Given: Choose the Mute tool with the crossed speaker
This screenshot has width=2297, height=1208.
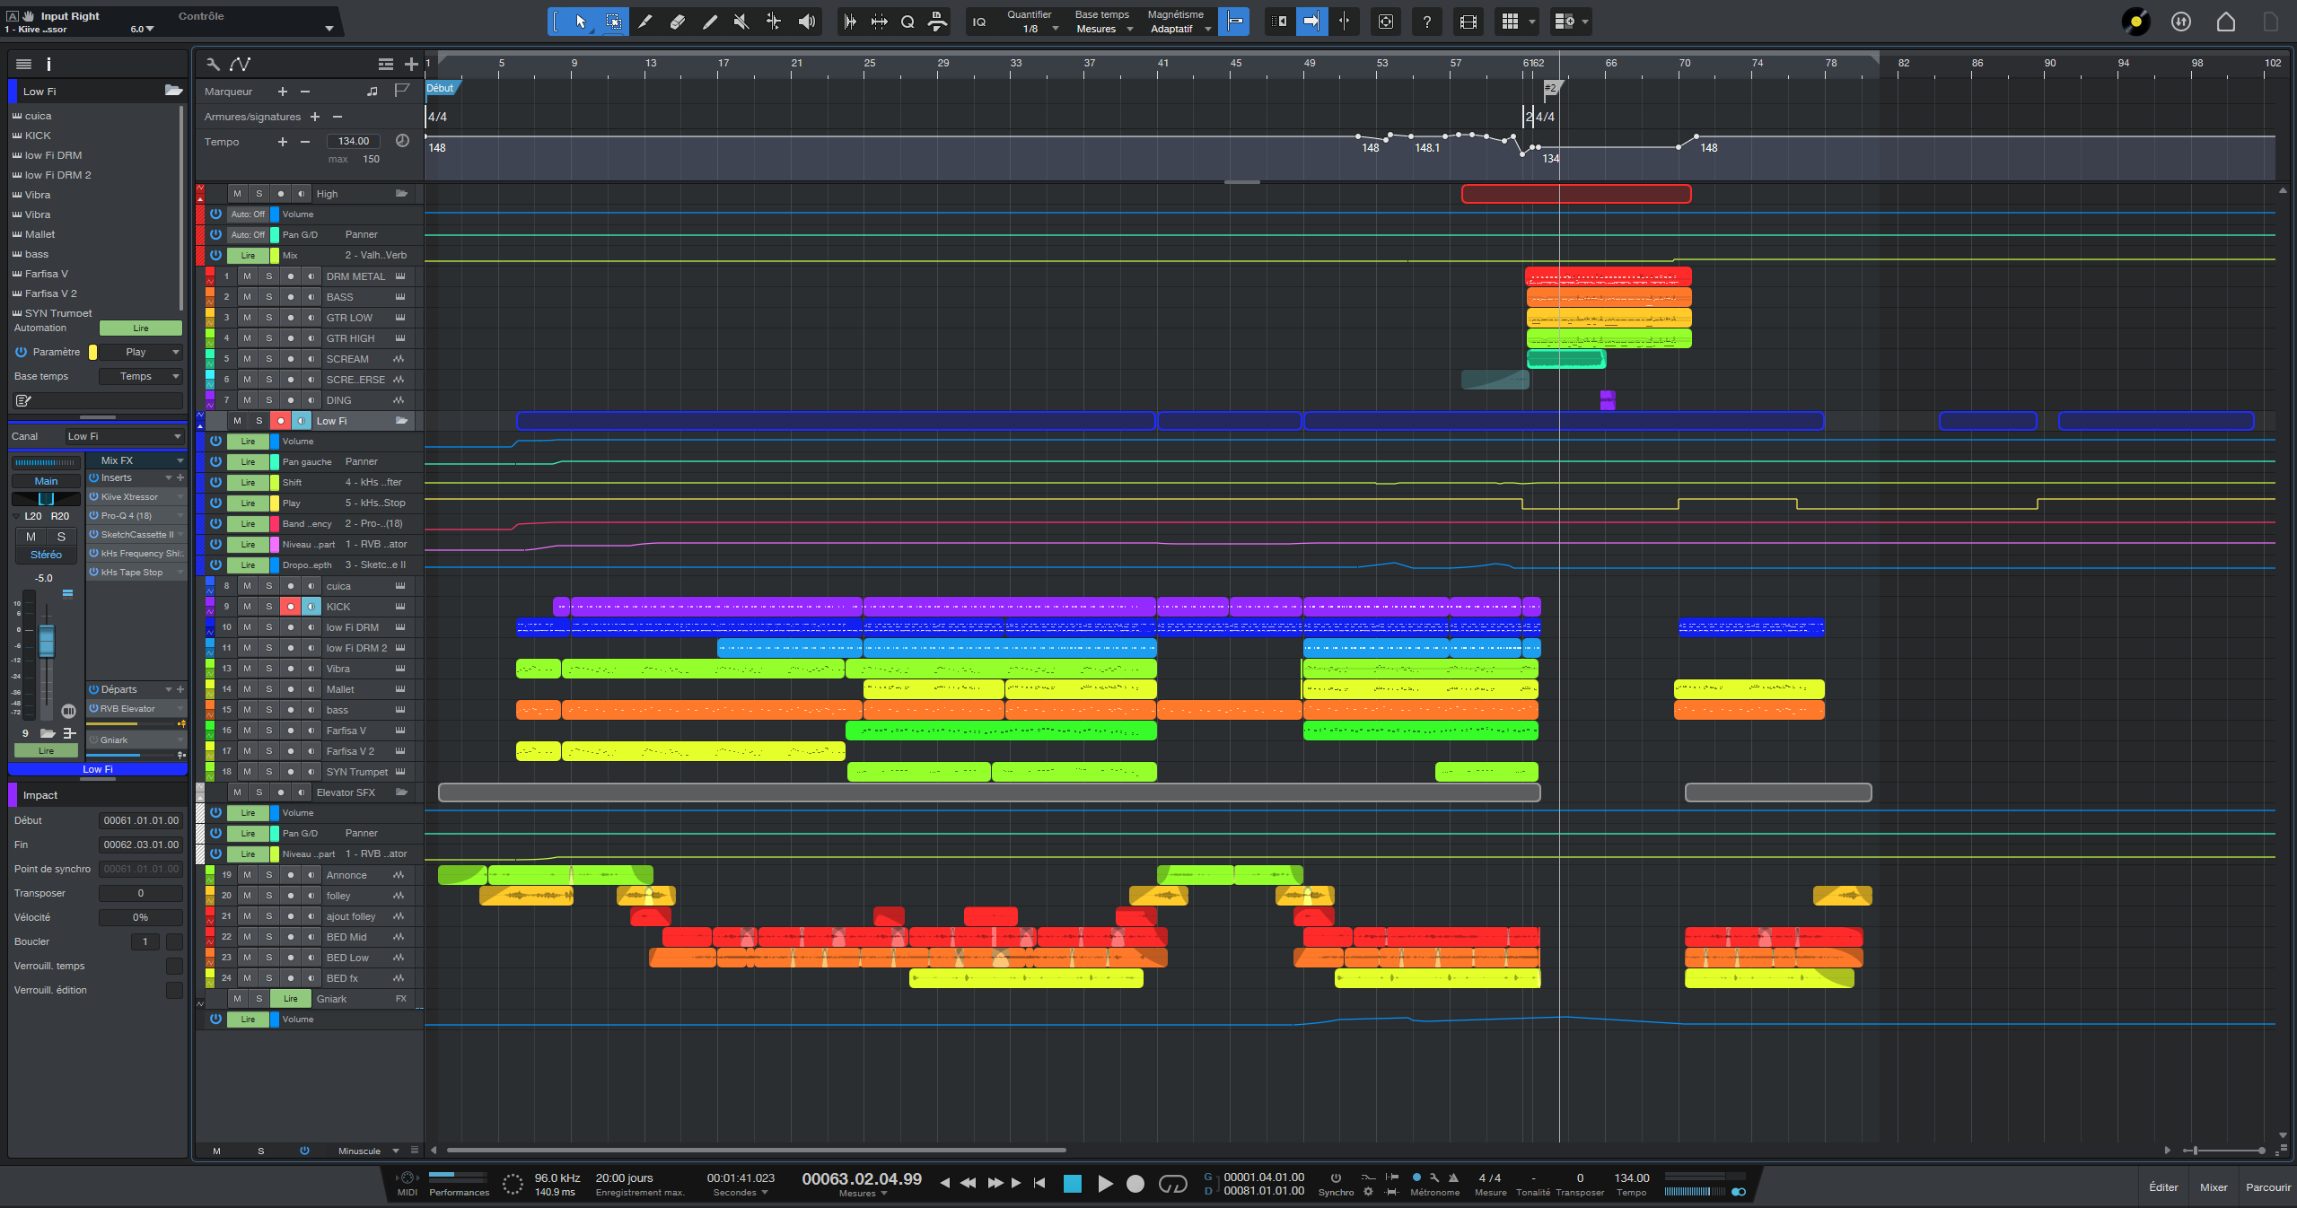Looking at the screenshot, I should click(x=741, y=22).
